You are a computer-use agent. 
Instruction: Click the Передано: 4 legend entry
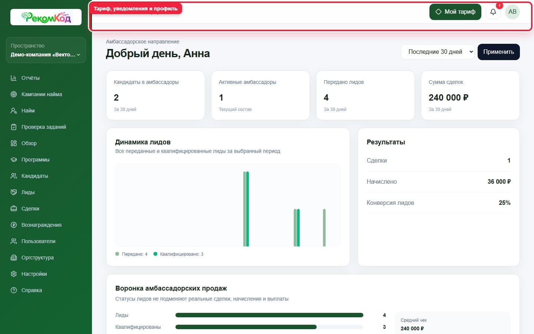point(131,254)
